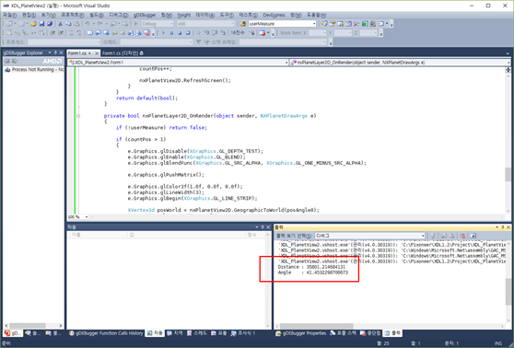Toggle auto-hide pin on 출력 panel
The image size is (514, 348).
click(x=503, y=226)
